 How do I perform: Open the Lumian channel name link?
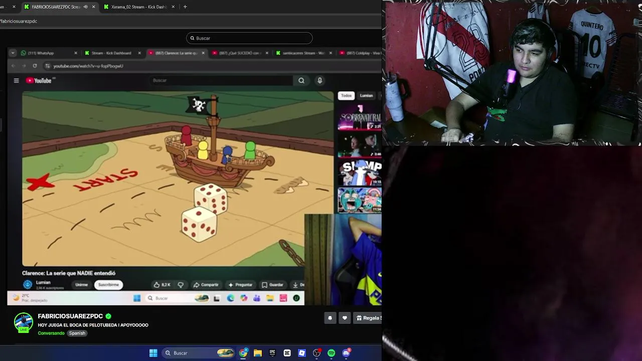pos(43,282)
